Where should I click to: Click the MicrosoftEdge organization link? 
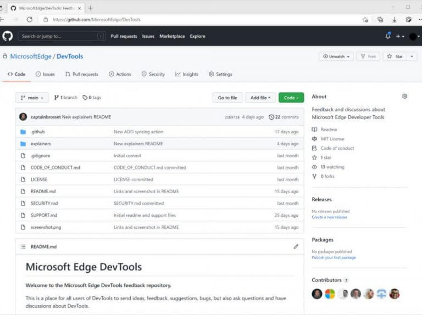coord(31,57)
